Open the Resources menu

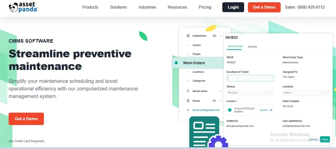(x=177, y=7)
